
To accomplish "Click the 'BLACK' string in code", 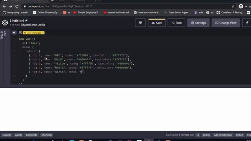I will (x=59, y=72).
